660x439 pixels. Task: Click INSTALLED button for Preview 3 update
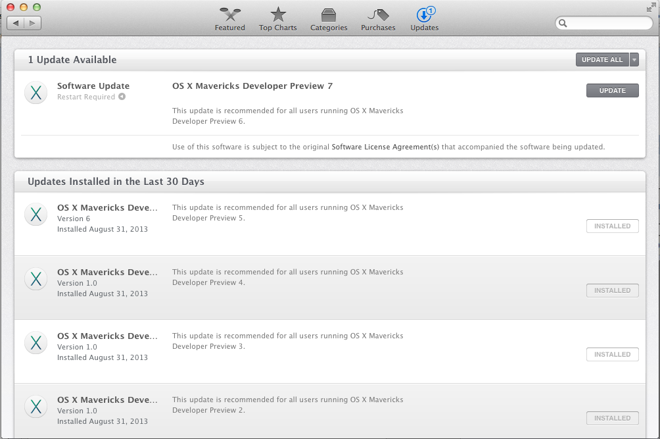(x=613, y=354)
